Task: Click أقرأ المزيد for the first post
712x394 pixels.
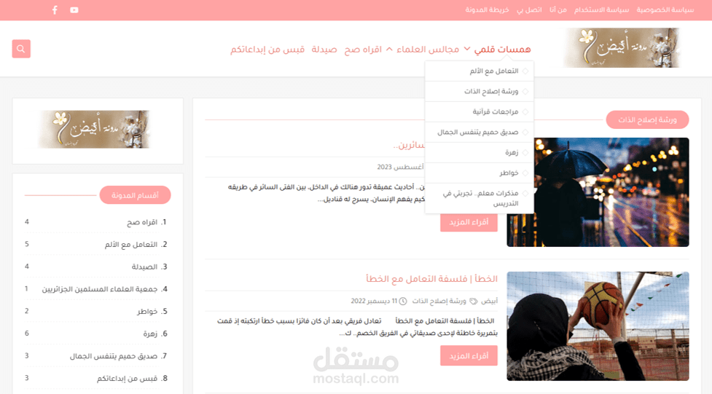Action: [x=469, y=222]
